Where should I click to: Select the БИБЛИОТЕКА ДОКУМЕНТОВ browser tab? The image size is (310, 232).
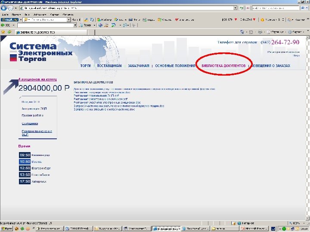(x=51, y=32)
